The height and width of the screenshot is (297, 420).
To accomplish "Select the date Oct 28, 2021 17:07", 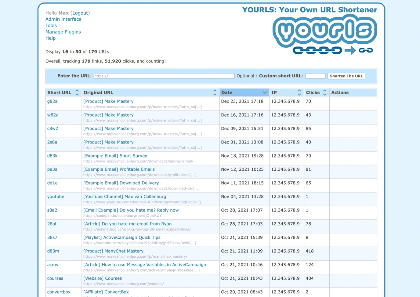I will click(242, 210).
